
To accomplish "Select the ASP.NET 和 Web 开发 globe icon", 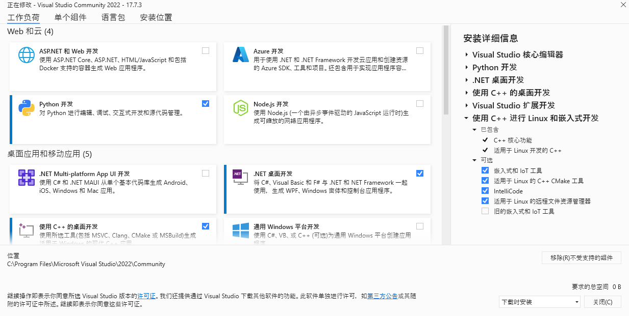I will (27, 55).
